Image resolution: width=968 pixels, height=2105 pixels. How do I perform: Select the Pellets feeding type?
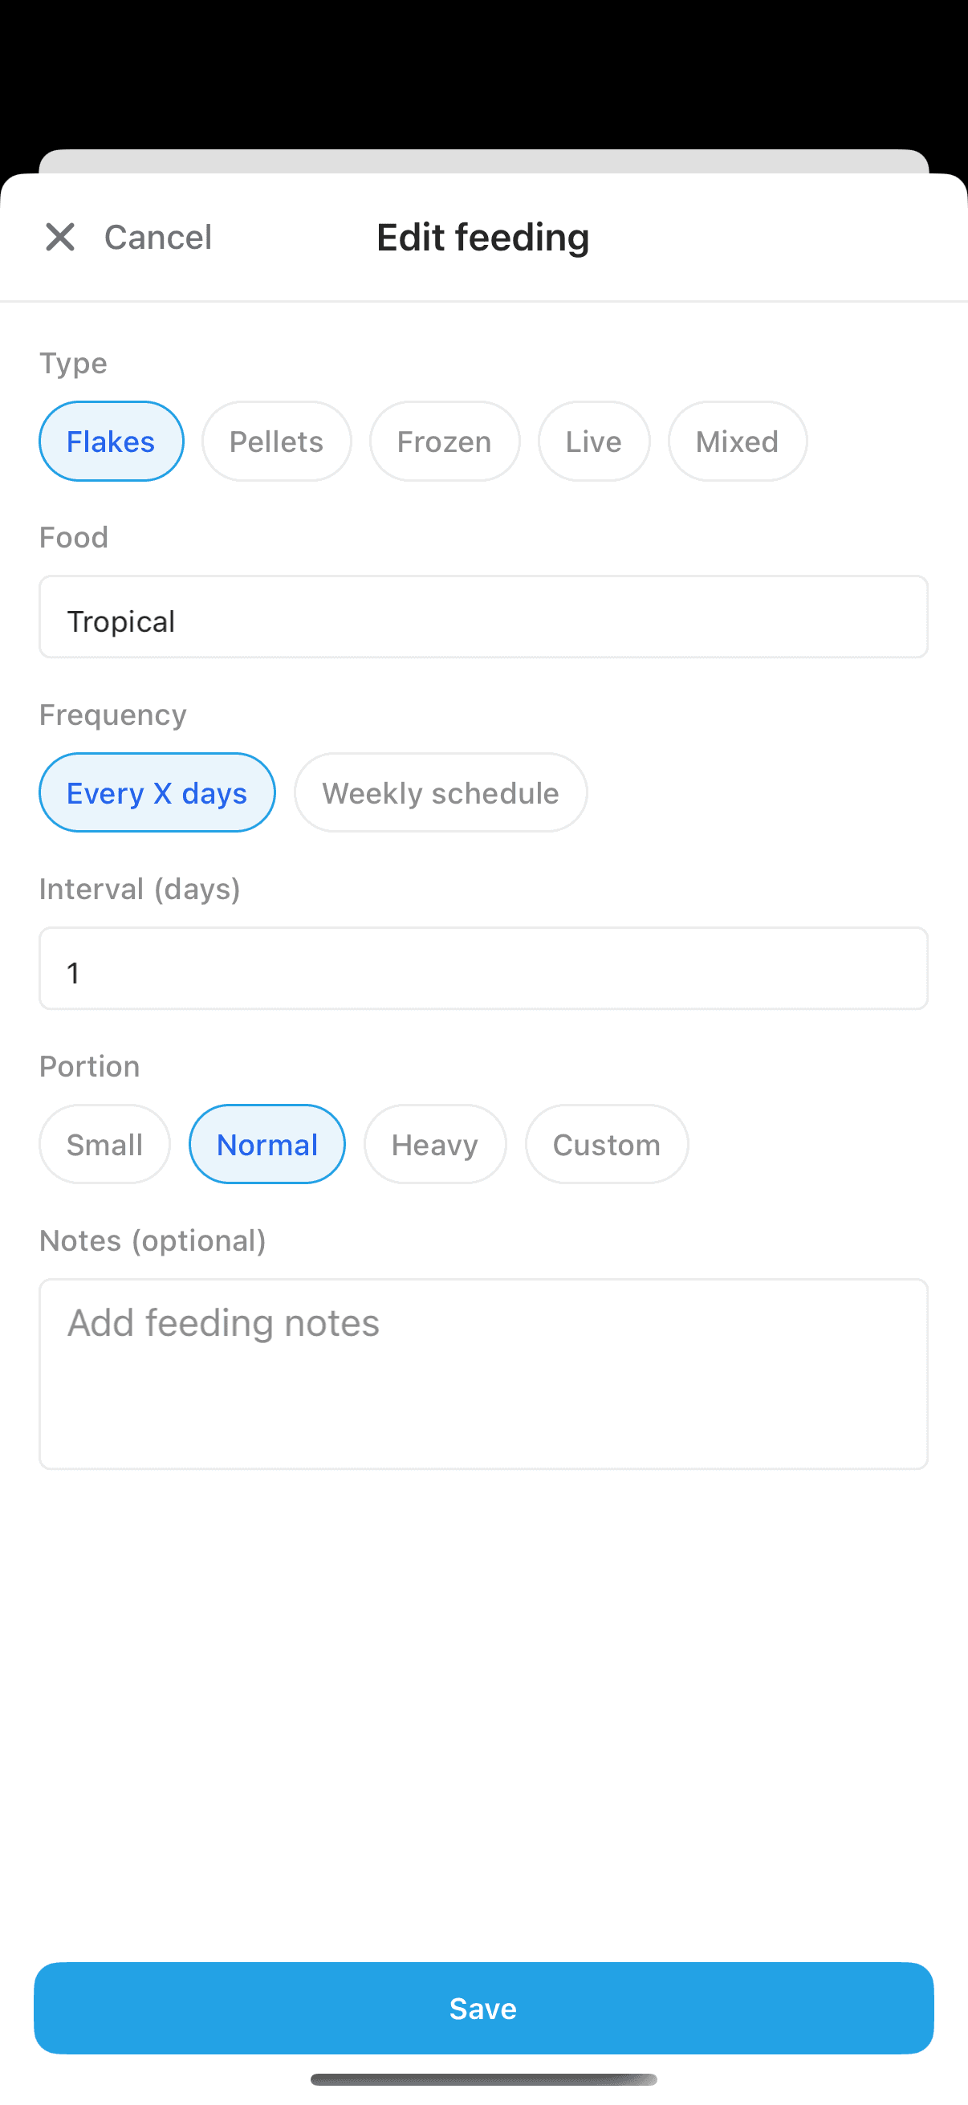pyautogui.click(x=276, y=442)
